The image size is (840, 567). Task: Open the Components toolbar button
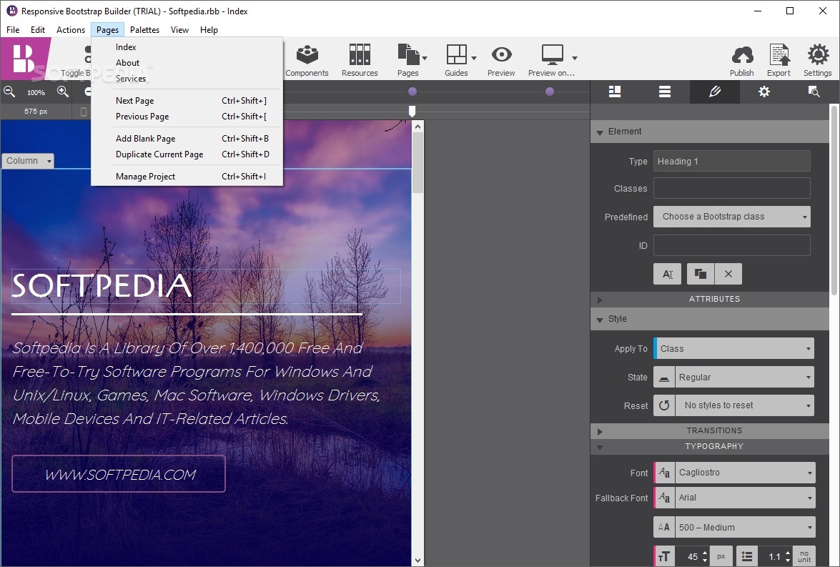click(307, 60)
